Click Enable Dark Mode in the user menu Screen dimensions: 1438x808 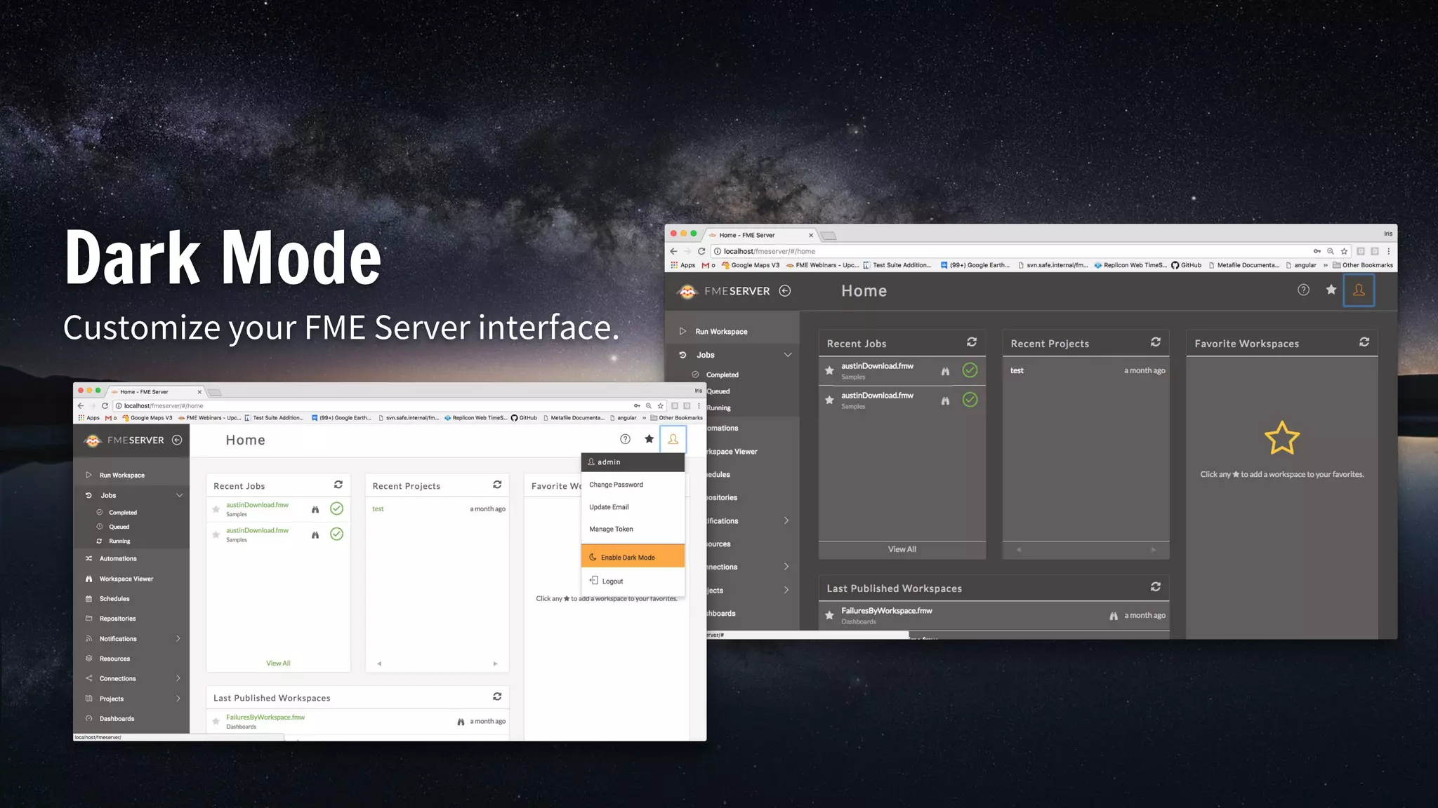coord(633,557)
